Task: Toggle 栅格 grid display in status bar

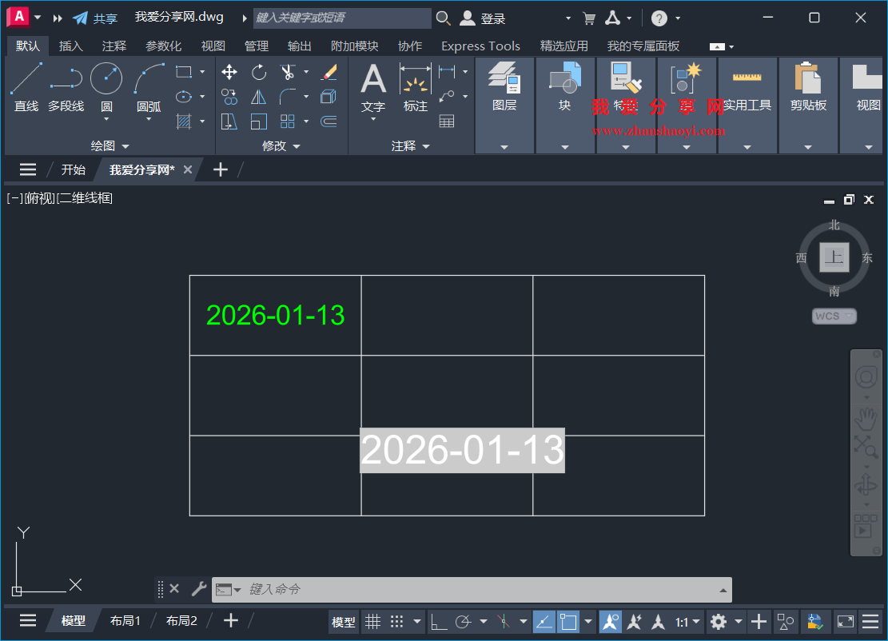Action: 373,621
